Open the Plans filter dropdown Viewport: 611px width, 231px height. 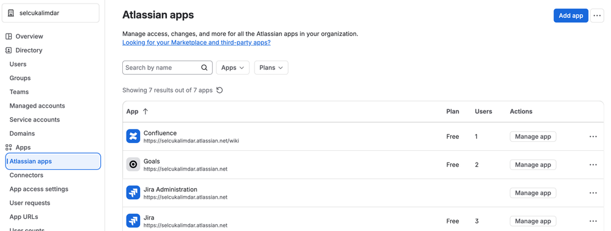[x=271, y=67]
